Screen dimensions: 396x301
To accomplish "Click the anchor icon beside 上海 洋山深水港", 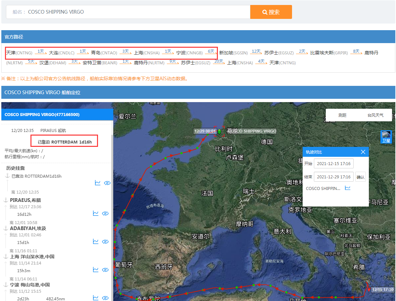I will coord(6,257).
